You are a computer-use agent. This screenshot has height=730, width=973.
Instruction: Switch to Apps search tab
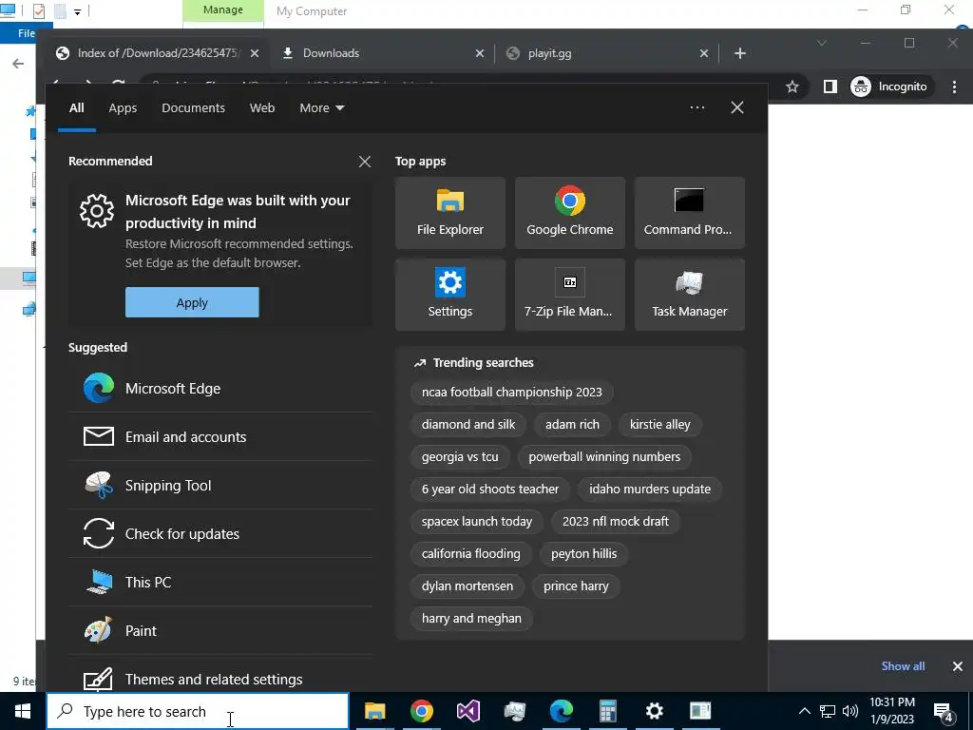pos(123,107)
